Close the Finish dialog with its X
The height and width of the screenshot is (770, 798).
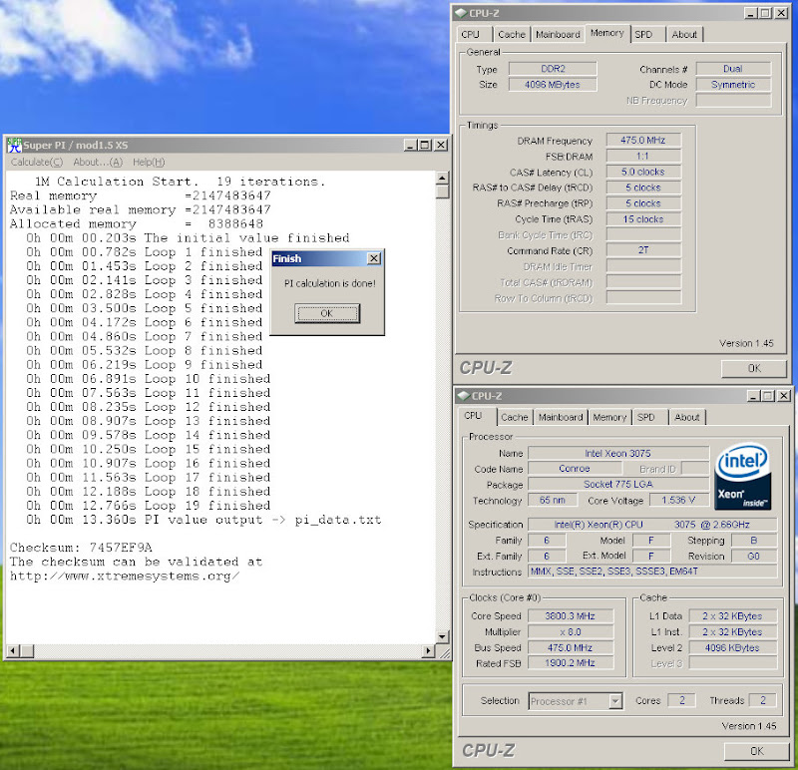(373, 258)
